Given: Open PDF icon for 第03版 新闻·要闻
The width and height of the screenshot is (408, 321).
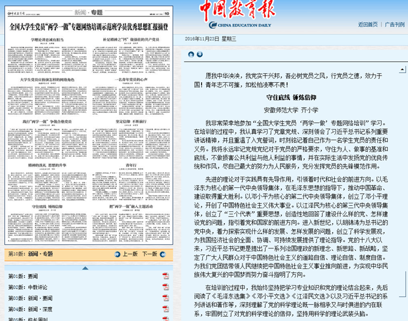Looking at the screenshot, I should (166, 298).
